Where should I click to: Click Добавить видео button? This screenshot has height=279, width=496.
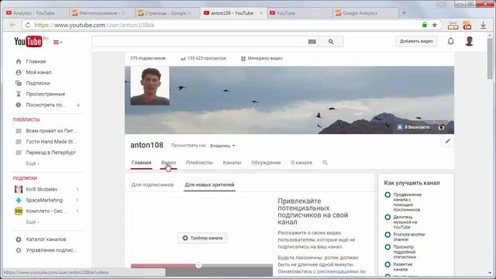click(x=416, y=41)
